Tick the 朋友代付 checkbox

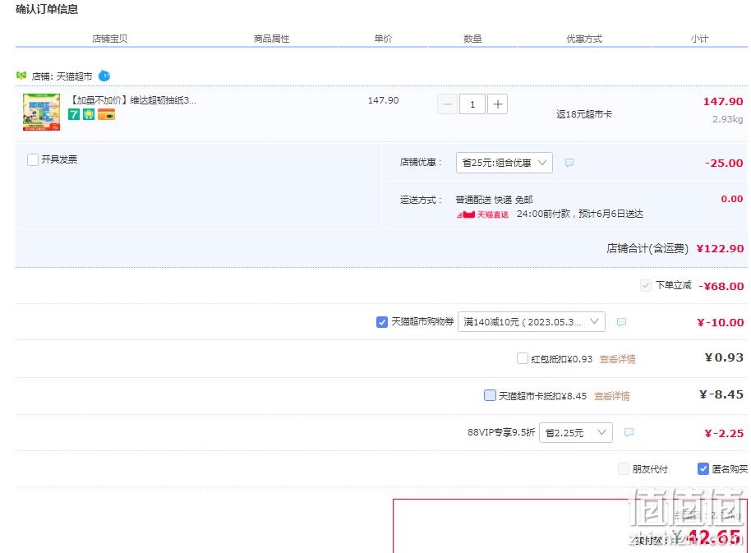pyautogui.click(x=624, y=468)
